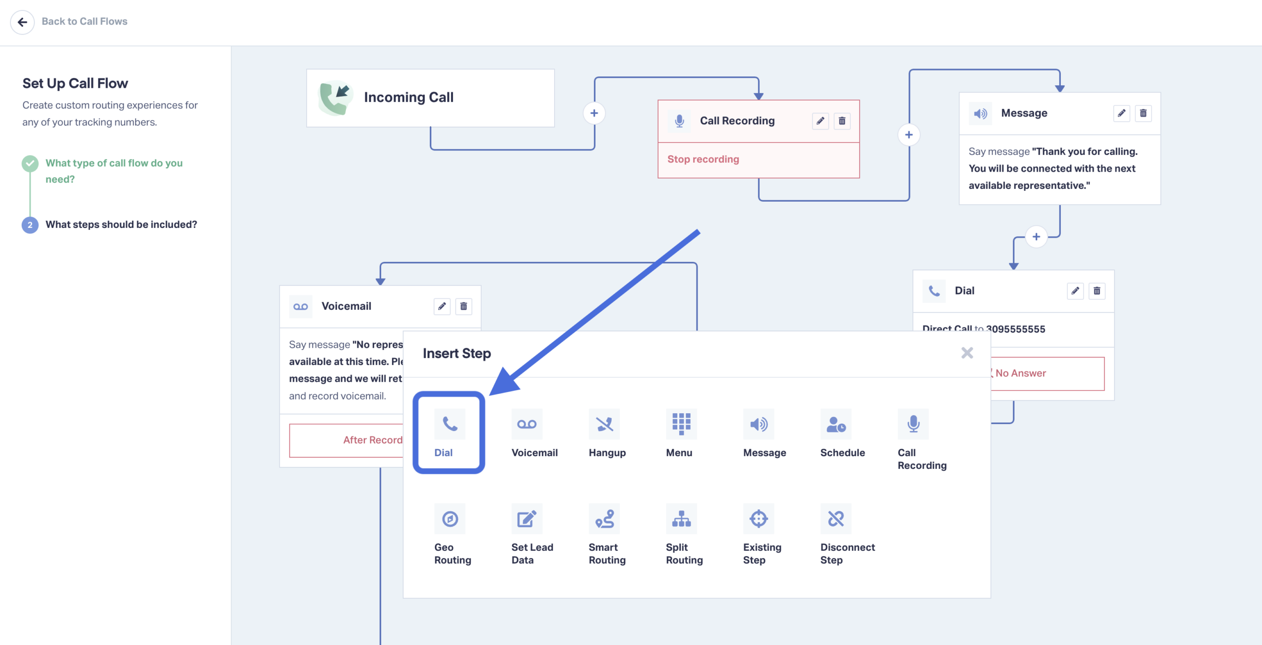Screen dimensions: 1262x645
Task: Click the Incoming Call block
Action: tap(430, 98)
